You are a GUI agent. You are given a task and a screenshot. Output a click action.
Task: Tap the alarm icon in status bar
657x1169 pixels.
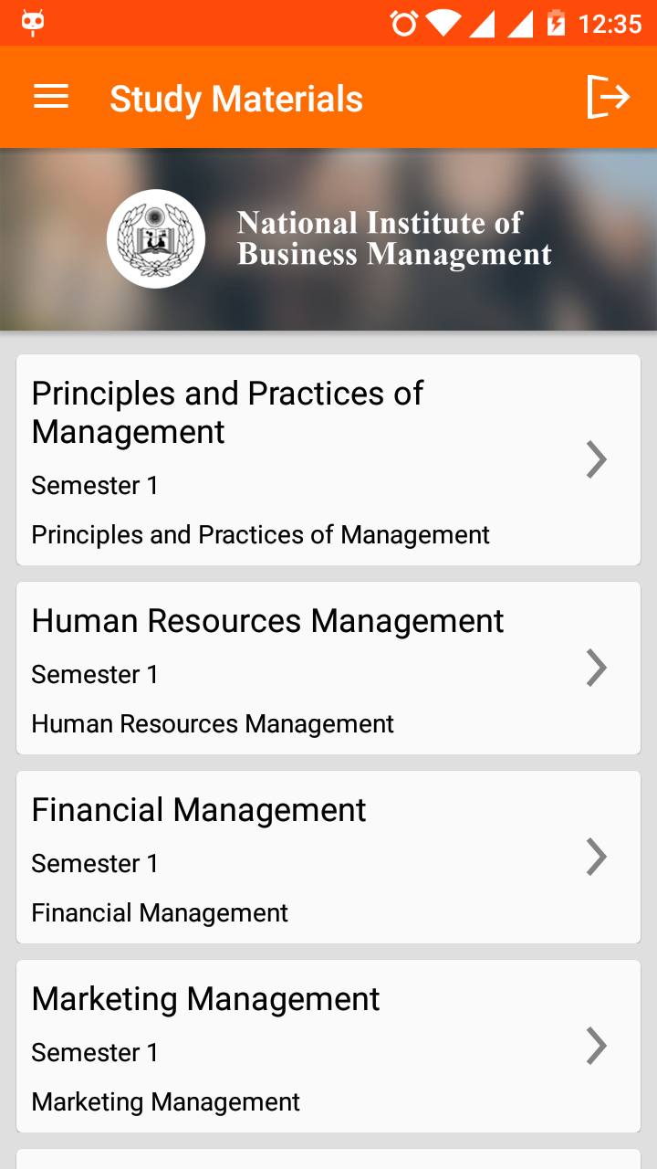point(403,23)
